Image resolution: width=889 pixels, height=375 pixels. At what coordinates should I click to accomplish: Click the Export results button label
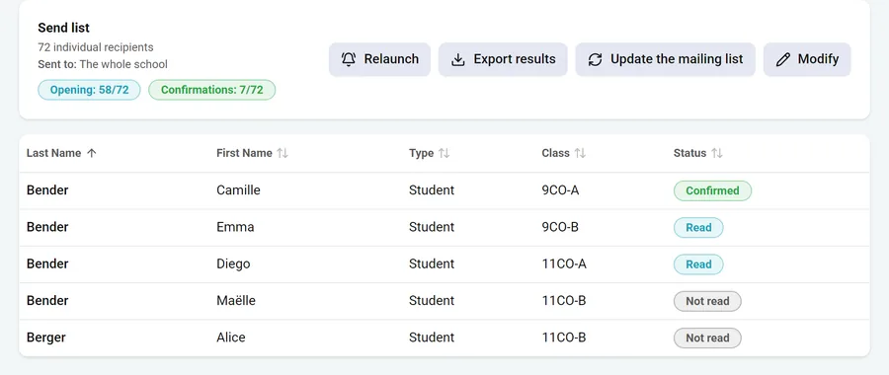tap(515, 59)
